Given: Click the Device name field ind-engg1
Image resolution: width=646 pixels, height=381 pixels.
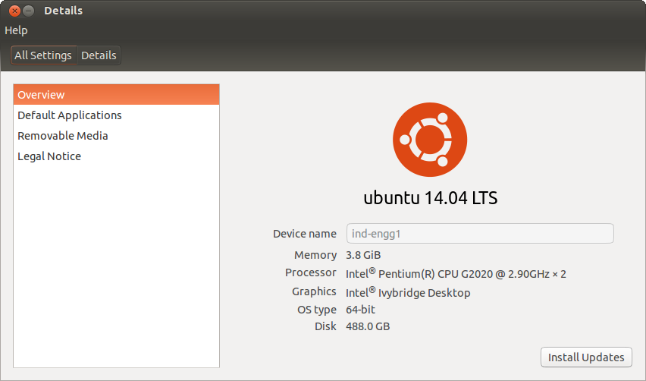Looking at the screenshot, I should (x=480, y=234).
